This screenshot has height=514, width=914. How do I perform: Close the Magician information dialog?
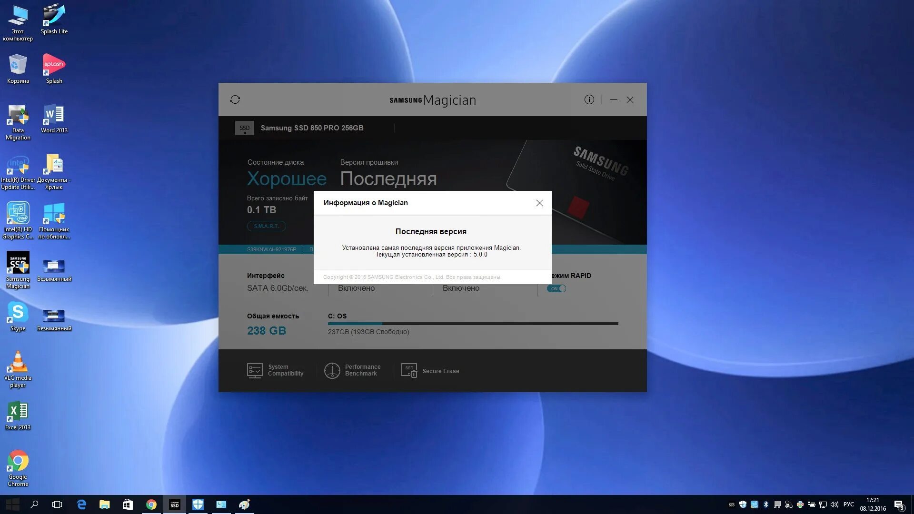tap(539, 203)
